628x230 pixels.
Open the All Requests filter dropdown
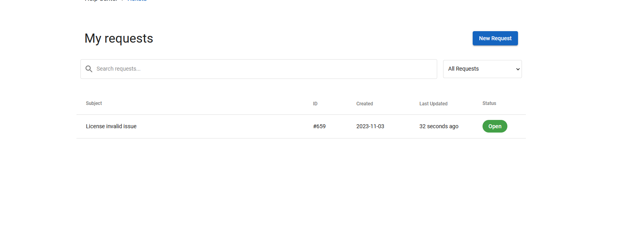click(x=483, y=69)
